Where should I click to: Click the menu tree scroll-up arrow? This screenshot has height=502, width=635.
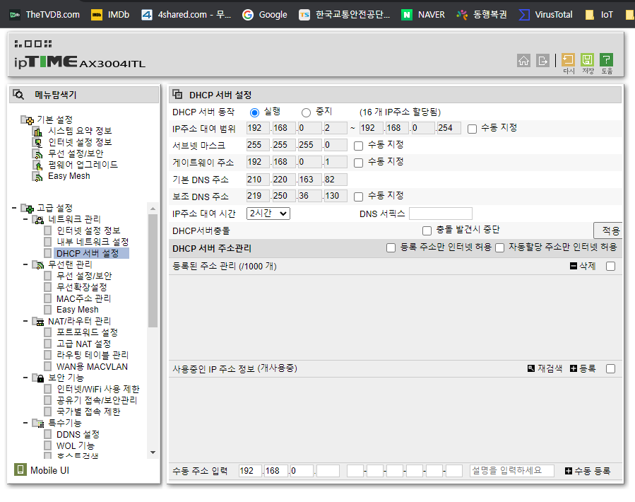click(153, 209)
